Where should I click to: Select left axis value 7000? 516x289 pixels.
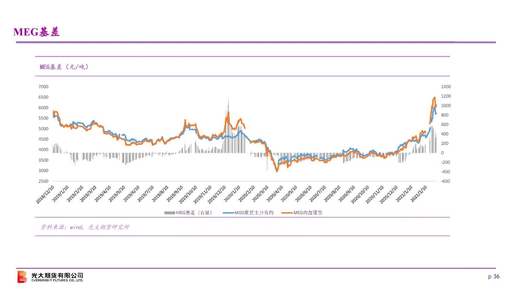[x=44, y=87]
